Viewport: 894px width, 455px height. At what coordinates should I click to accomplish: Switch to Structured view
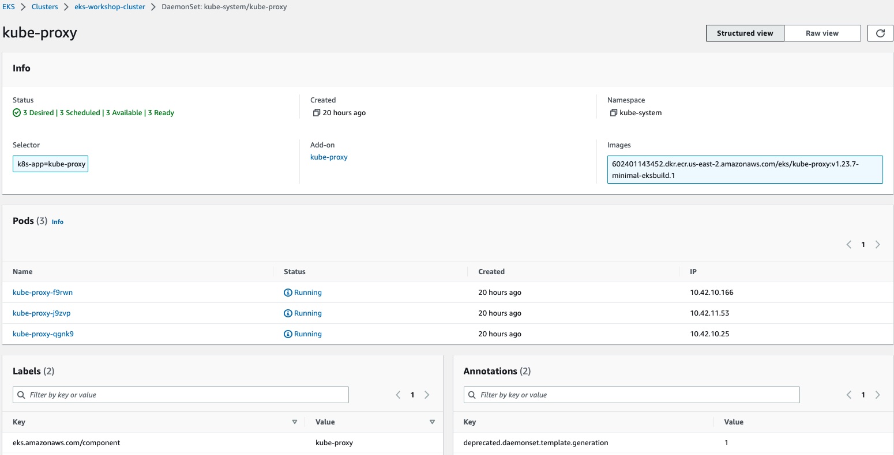745,33
